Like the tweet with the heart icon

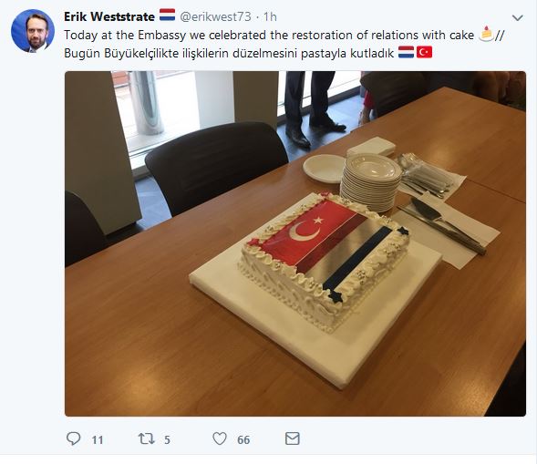pos(220,438)
